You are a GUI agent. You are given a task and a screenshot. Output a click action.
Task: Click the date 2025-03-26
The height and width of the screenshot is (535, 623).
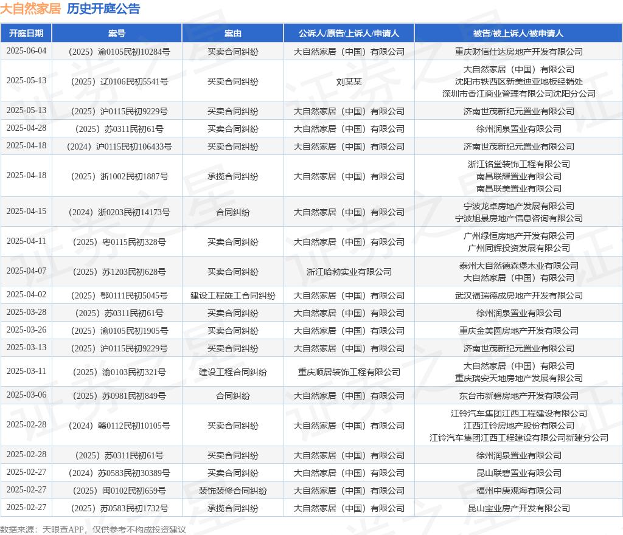26,330
